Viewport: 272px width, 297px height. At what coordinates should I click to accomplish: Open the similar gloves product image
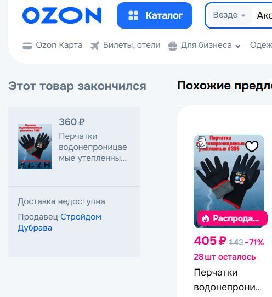tap(229, 181)
